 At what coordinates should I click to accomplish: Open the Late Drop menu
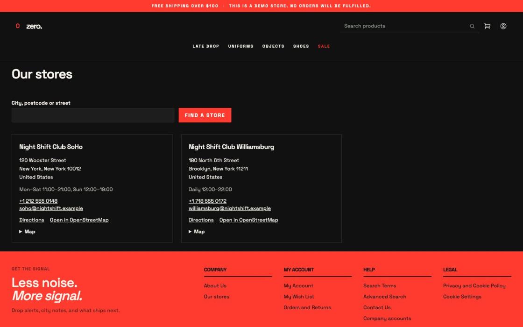pos(206,46)
